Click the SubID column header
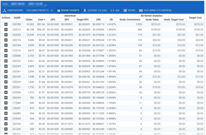 tap(17, 18)
